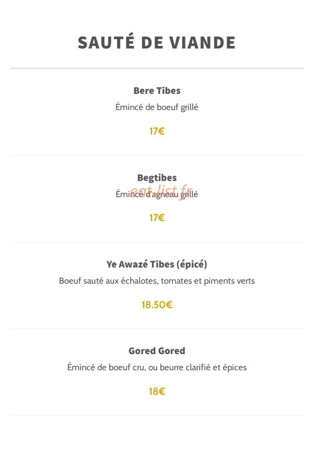Screen dimensions: 322x449
Task: Click the separator above Gored Gored
Action: pyautogui.click(x=157, y=329)
